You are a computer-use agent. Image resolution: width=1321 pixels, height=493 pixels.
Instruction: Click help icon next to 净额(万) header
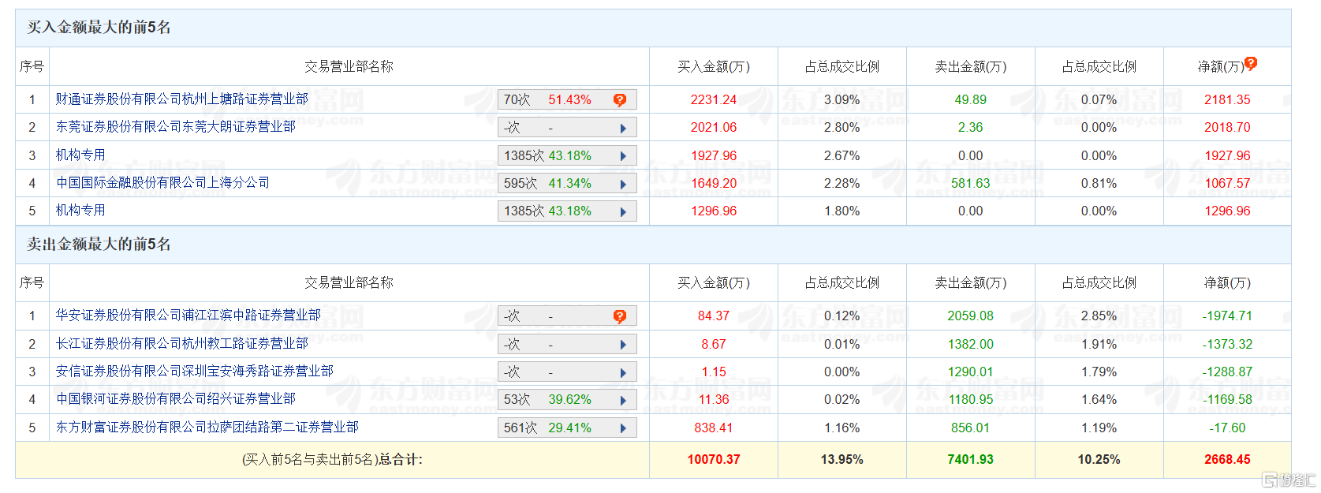(1251, 63)
